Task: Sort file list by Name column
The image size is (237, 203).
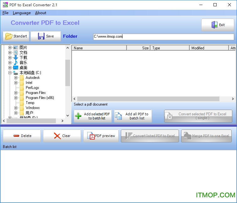Action: [99, 48]
